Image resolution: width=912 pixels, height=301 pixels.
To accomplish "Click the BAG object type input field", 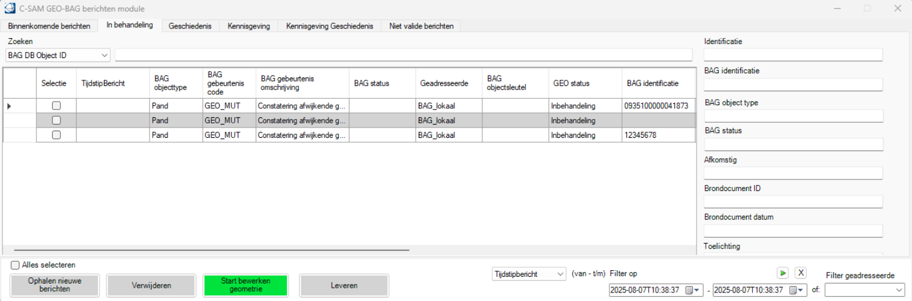I will [793, 115].
